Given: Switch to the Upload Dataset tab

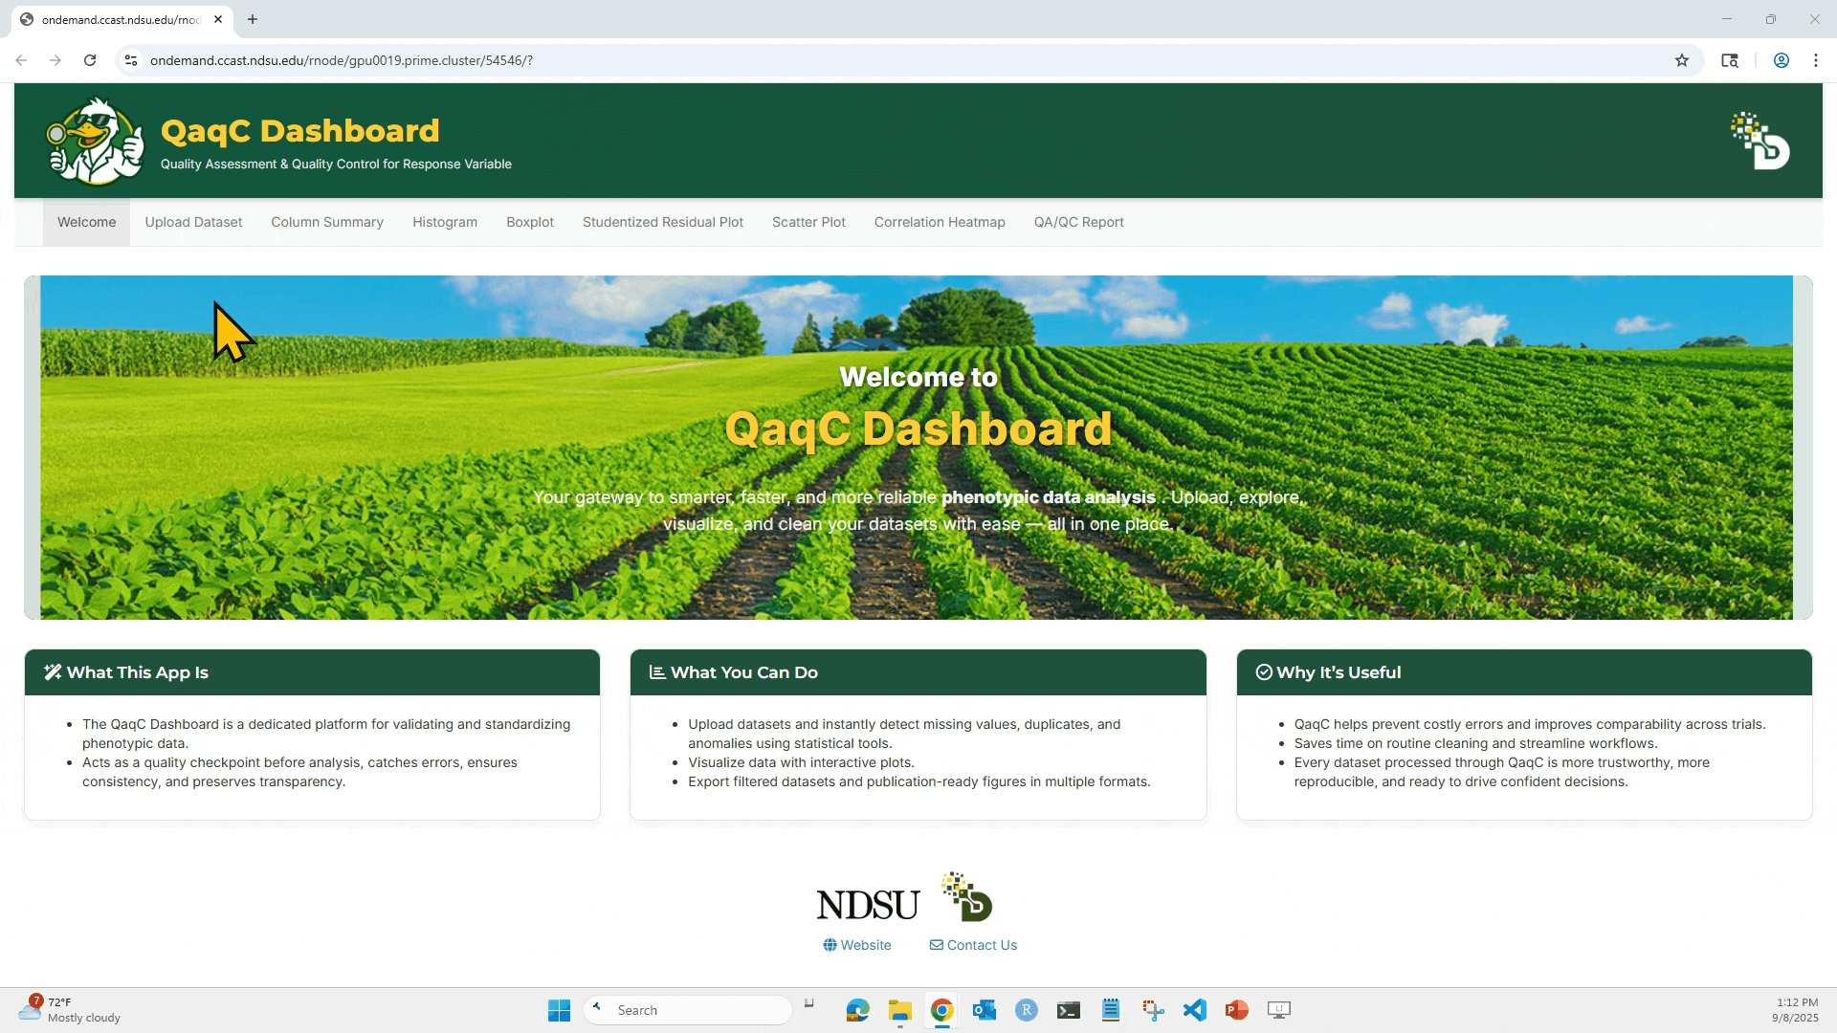Looking at the screenshot, I should (193, 222).
